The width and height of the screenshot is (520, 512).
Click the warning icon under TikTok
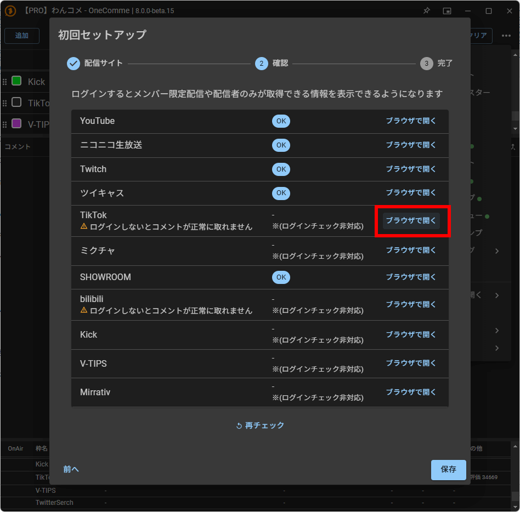84,226
